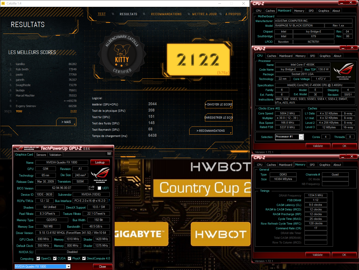The height and width of the screenshot is (270, 359).
Task: Click the DRAM Frequency value 1334.5 MHz
Action: (x=316, y=195)
